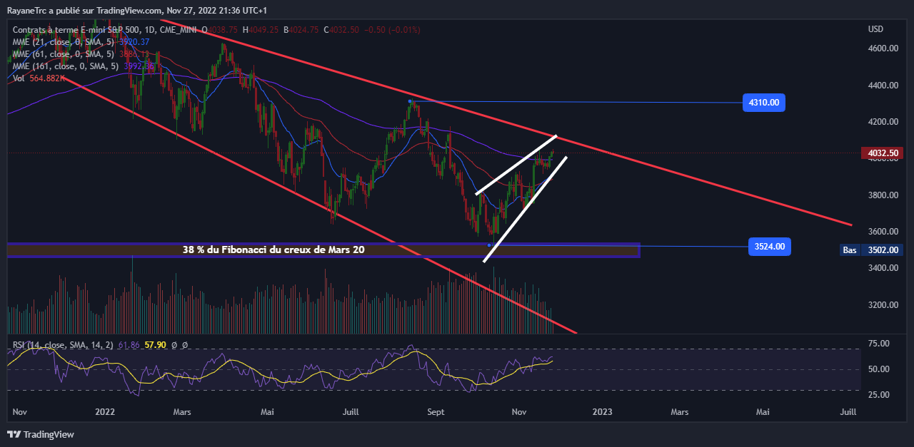Click the low value B4024.75
The width and height of the screenshot is (914, 447).
click(x=301, y=30)
